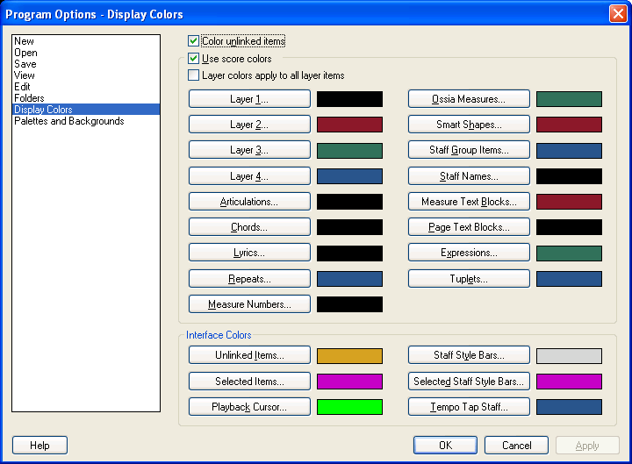The height and width of the screenshot is (464, 632).
Task: Enable Color unlinked items checkbox
Action: coord(194,41)
